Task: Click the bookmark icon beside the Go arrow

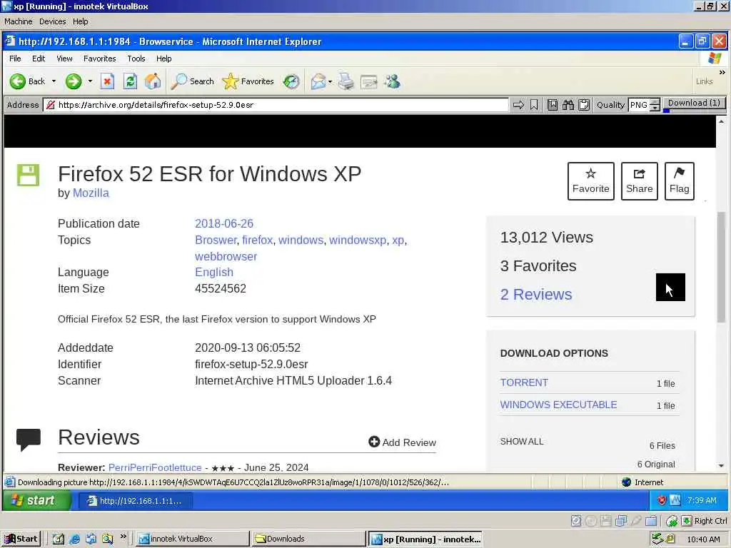Action: point(534,105)
